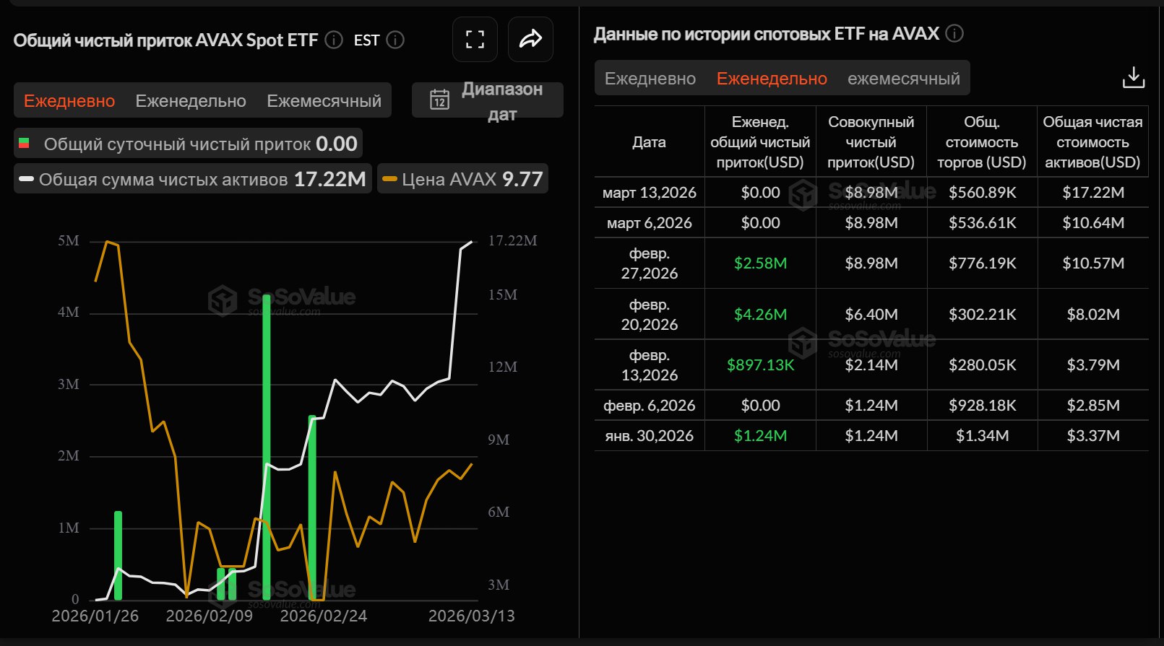This screenshot has height=646, width=1164.
Task: Click Еженед. общий чистый приток column header
Action: [x=760, y=142]
